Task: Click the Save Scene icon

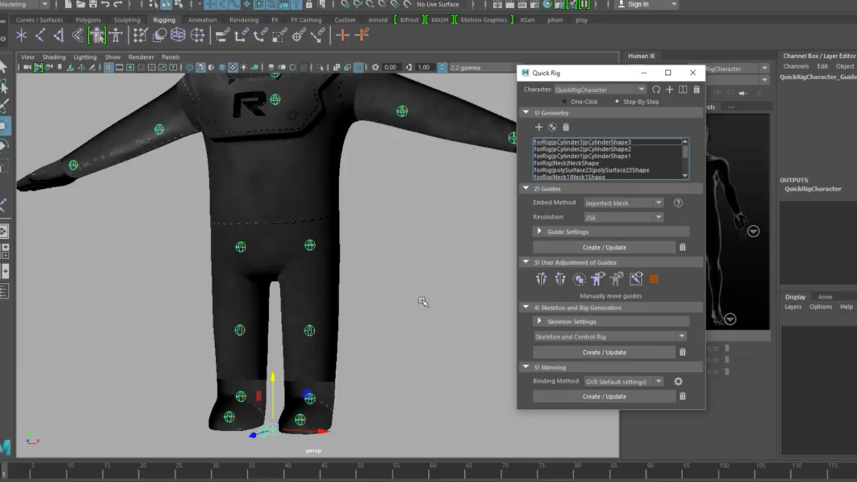Action: [93, 4]
